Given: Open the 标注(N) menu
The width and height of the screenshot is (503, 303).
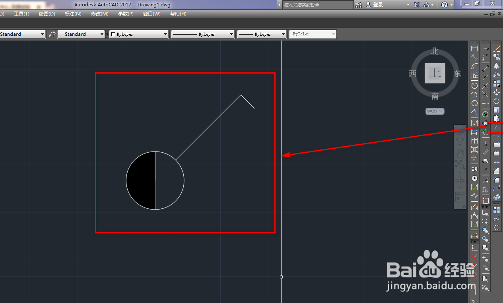Looking at the screenshot, I should (x=73, y=14).
